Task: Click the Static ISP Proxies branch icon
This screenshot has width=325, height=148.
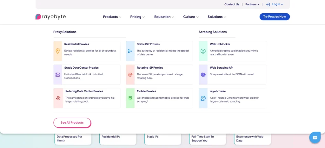Action: coord(130,51)
